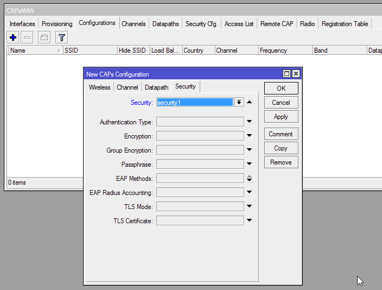This screenshot has height=290, width=382.
Task: Click the security1 input field
Action: click(x=194, y=102)
